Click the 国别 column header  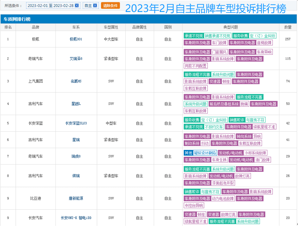coord(168,27)
